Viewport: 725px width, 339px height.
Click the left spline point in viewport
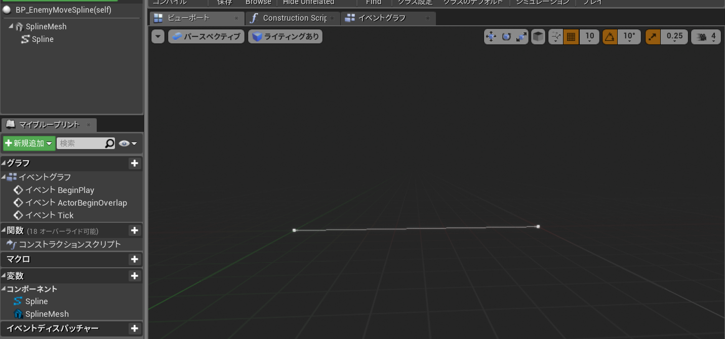tap(294, 230)
